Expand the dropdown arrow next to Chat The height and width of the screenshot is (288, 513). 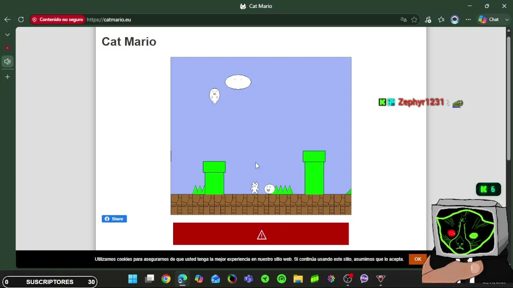tap(507, 20)
